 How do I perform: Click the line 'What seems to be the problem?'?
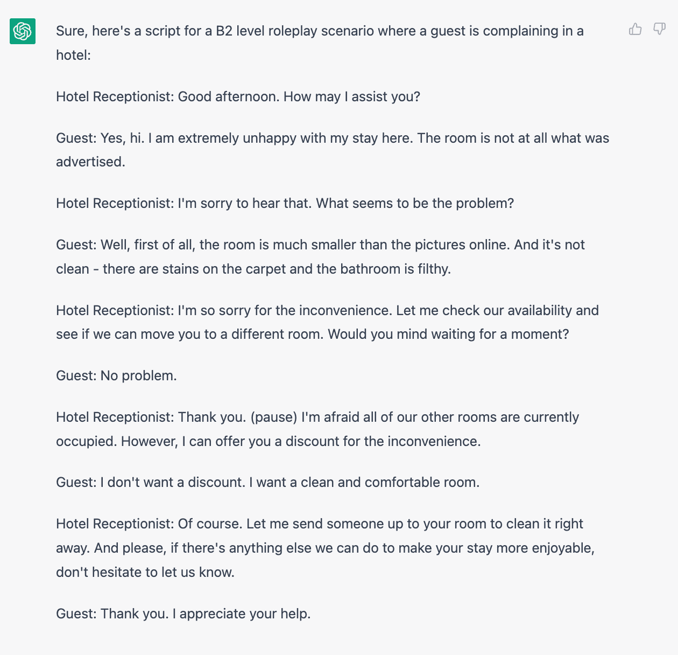[415, 203]
